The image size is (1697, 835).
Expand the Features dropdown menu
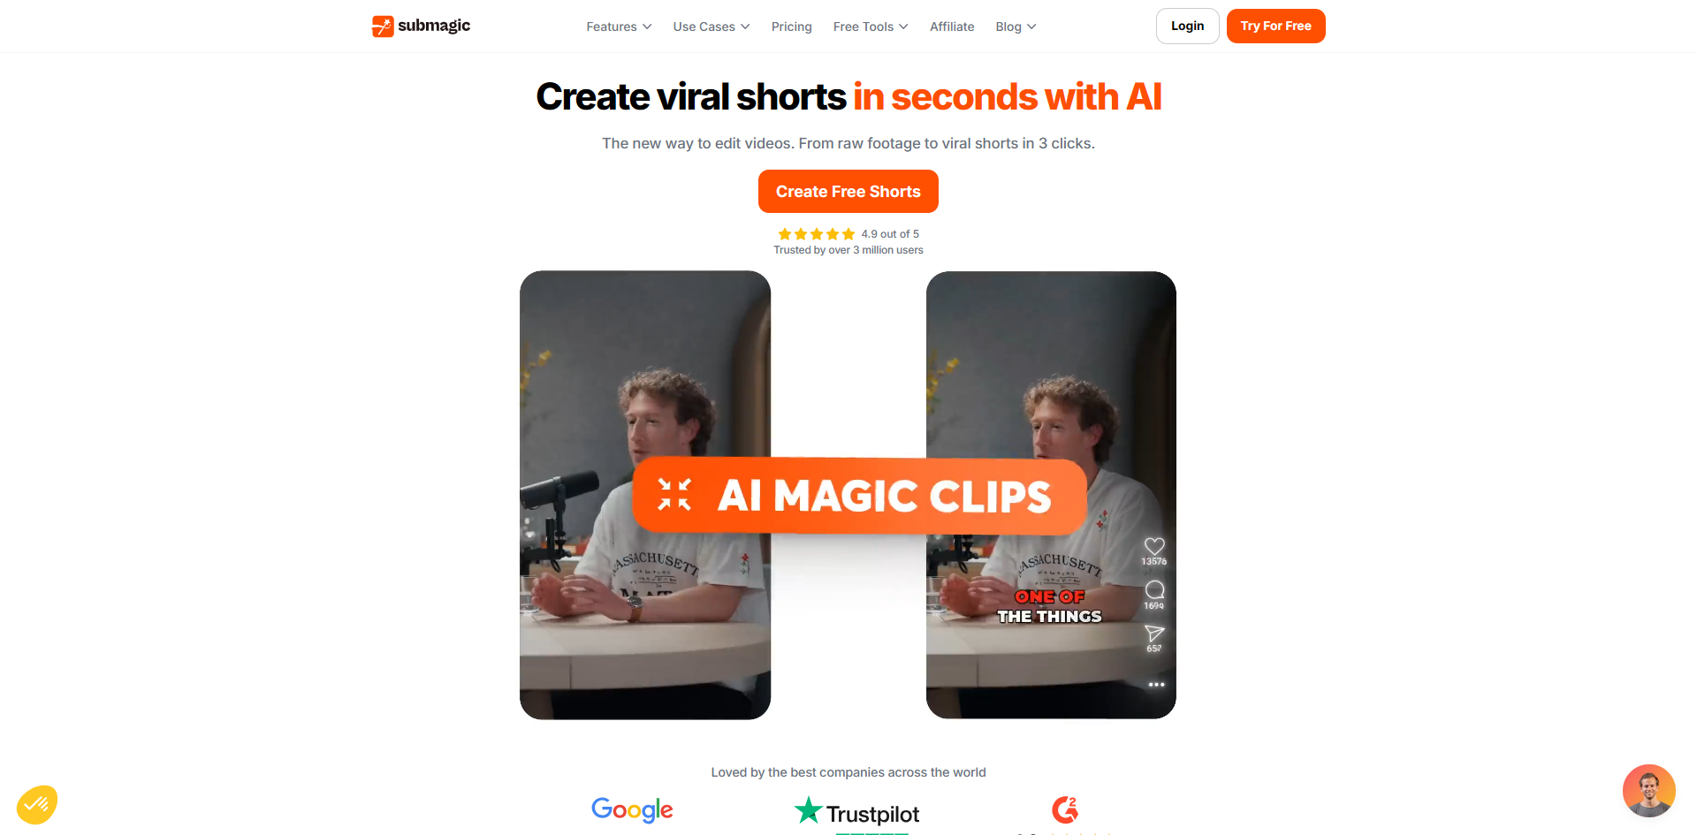click(x=619, y=27)
